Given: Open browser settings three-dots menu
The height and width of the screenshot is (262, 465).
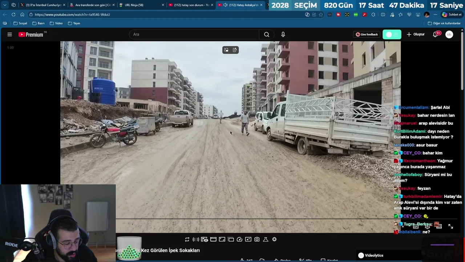Looking at the screenshot, I should coord(435,15).
